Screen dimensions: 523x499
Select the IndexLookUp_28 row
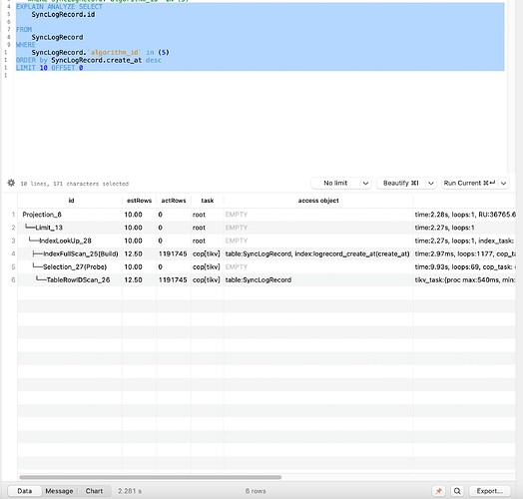pyautogui.click(x=266, y=241)
